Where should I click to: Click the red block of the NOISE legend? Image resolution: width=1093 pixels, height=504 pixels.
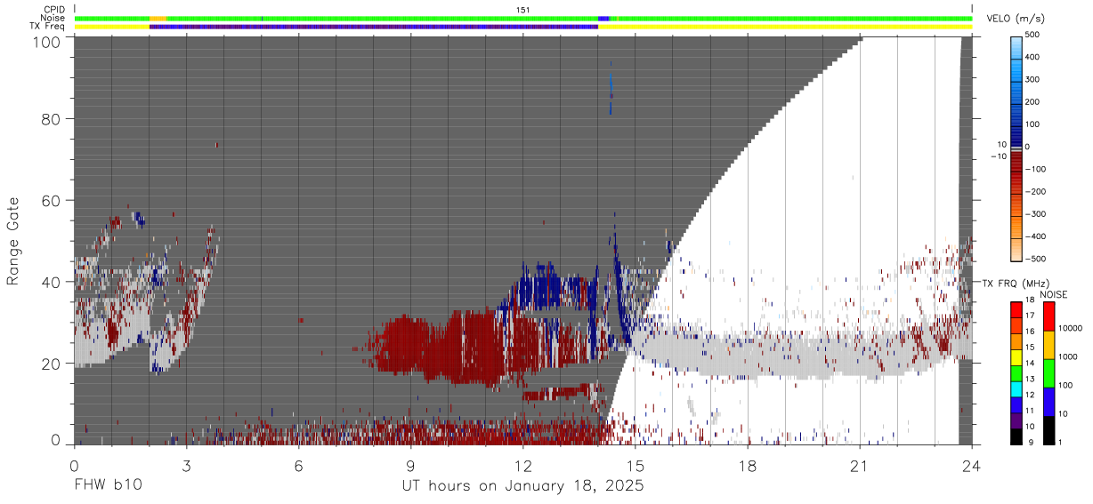point(1048,316)
